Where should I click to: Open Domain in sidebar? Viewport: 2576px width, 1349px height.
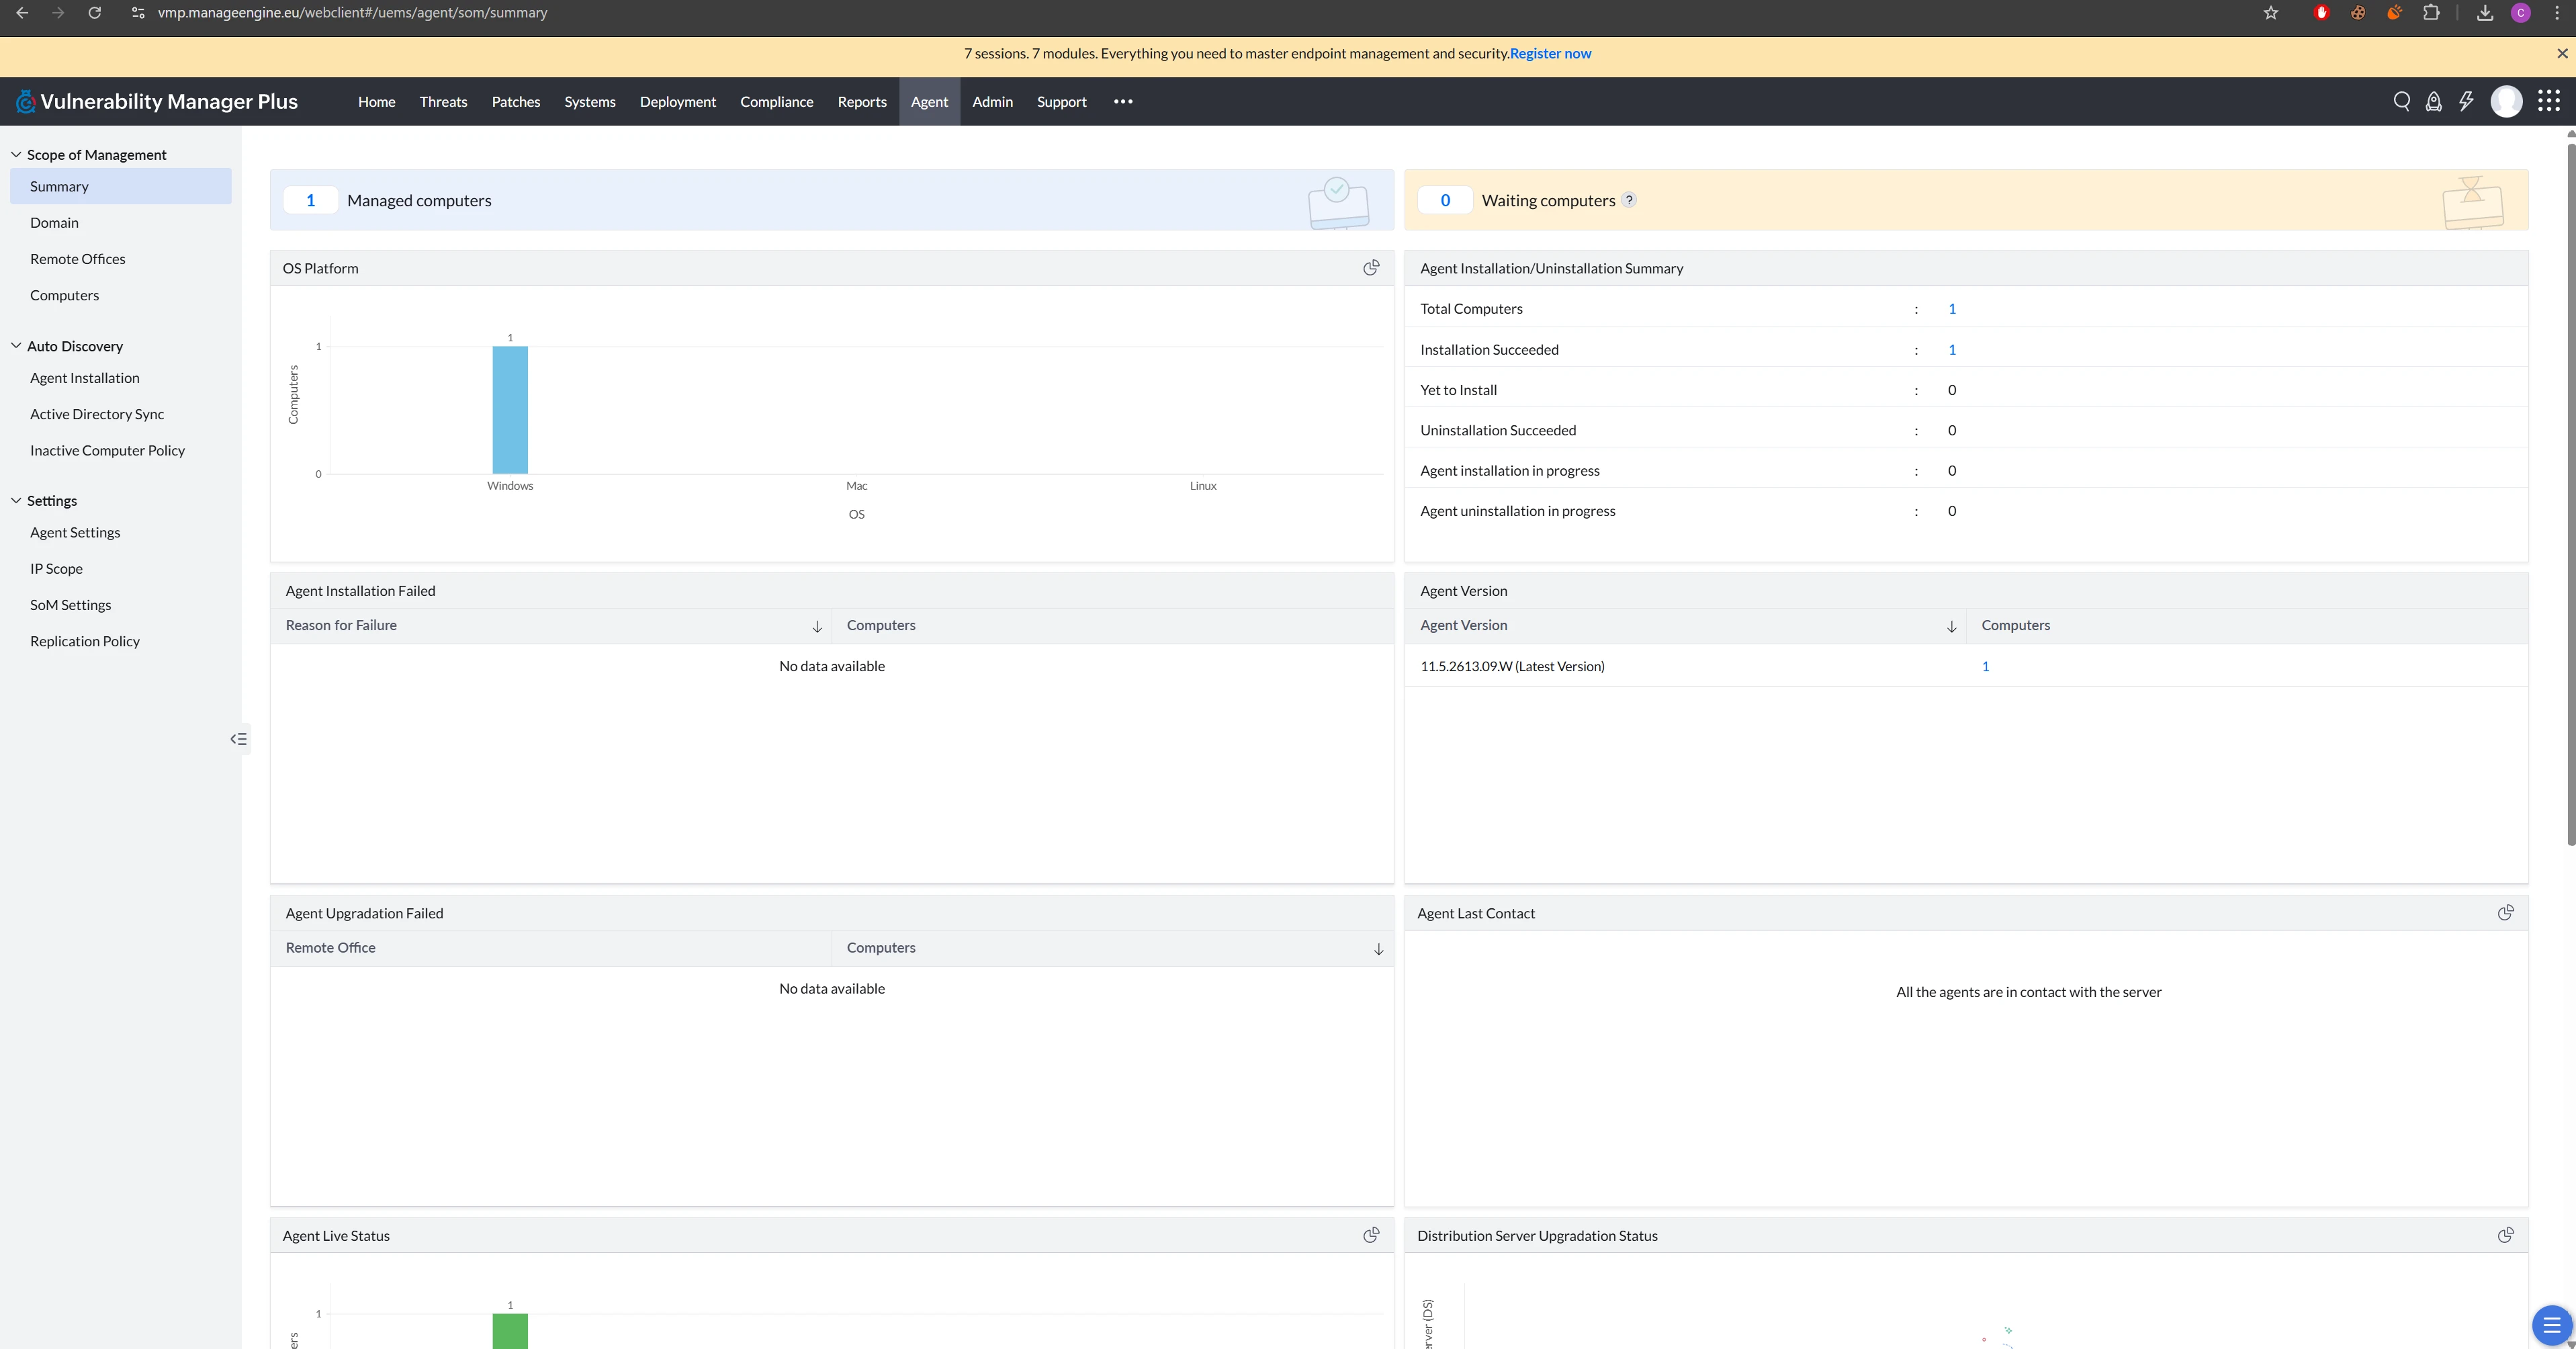pos(54,222)
